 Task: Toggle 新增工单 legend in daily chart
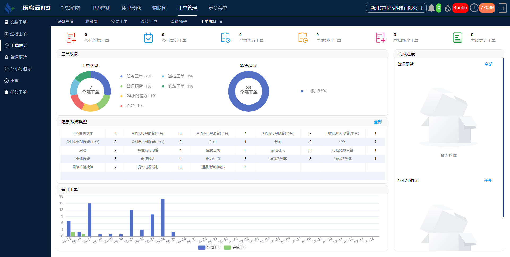(210, 247)
